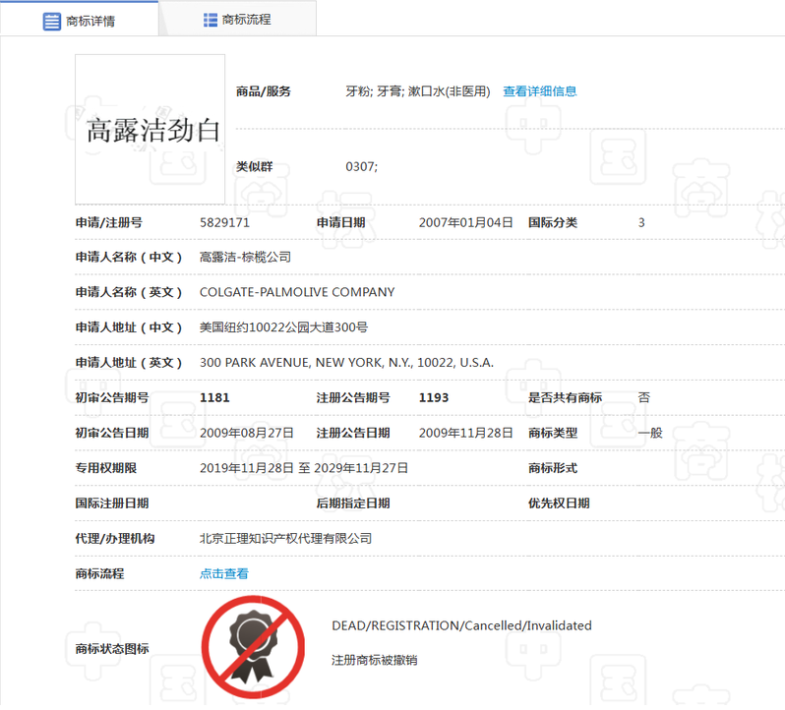
Task: Select registration announcement date 2009年11月28日
Action: [465, 433]
